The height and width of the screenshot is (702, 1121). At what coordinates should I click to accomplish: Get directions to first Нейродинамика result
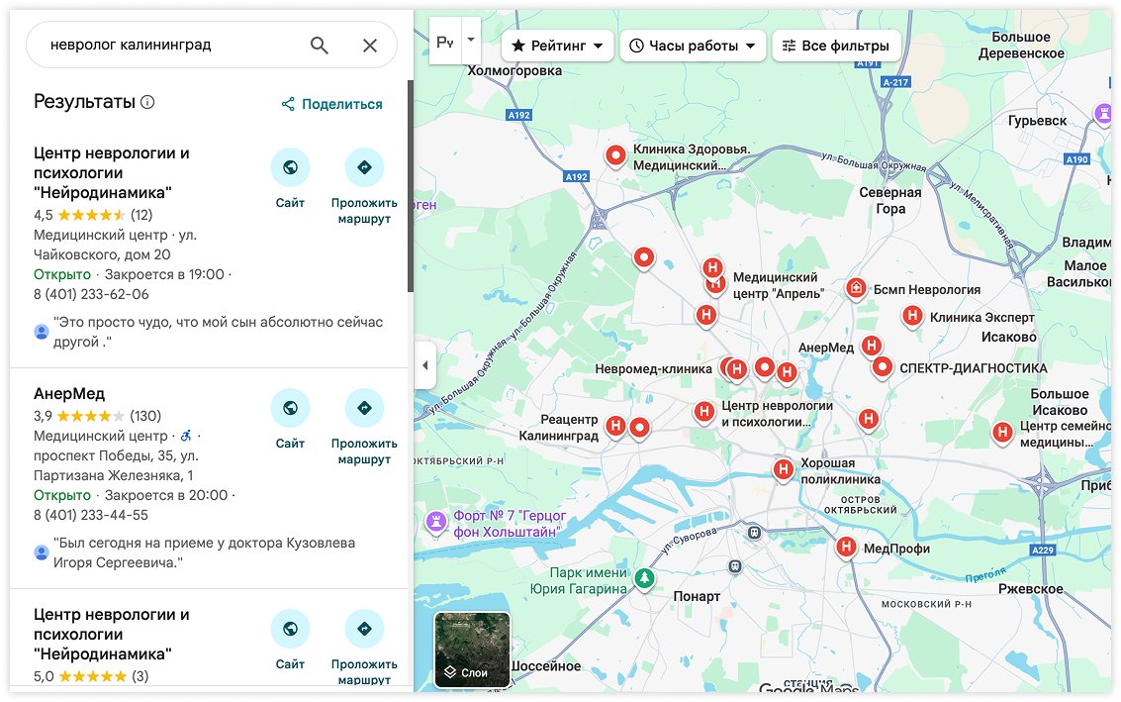364,168
